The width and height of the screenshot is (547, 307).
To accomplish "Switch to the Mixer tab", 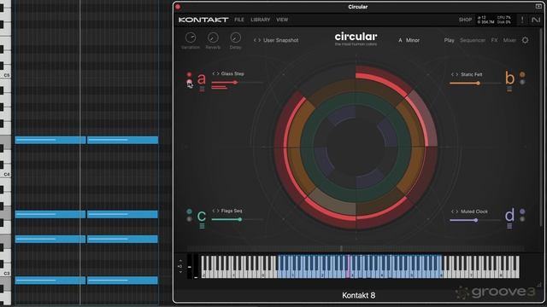I will [509, 40].
